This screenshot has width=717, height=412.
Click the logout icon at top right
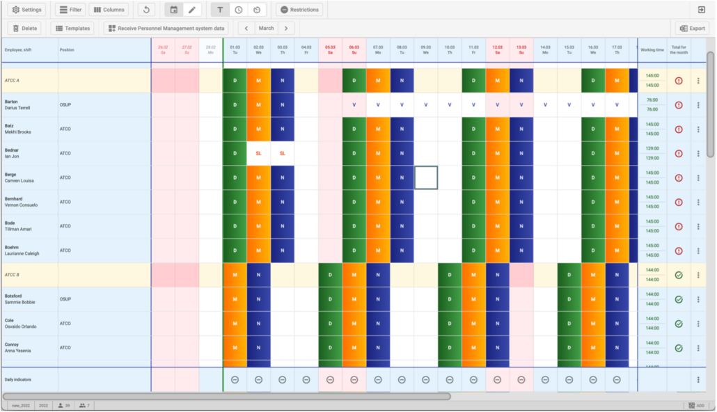click(701, 10)
